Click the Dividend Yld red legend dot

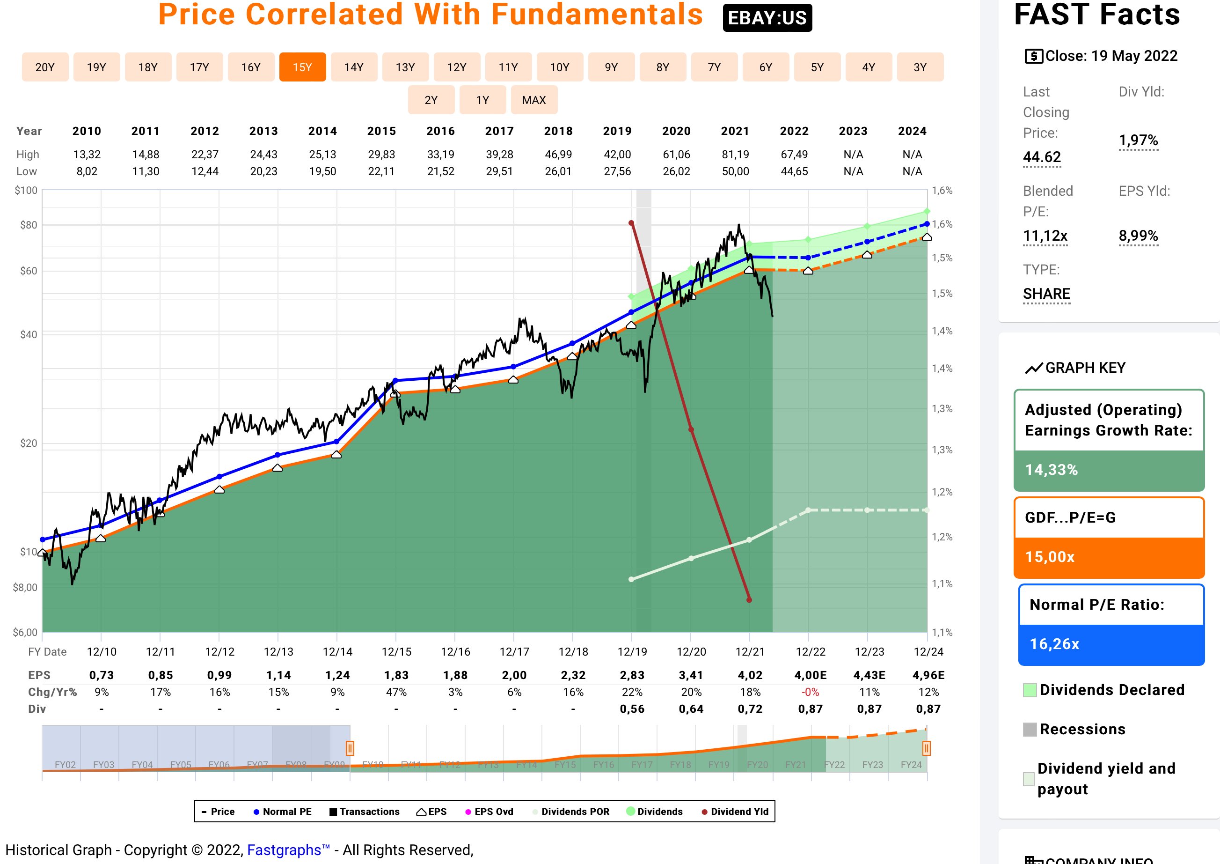704,812
